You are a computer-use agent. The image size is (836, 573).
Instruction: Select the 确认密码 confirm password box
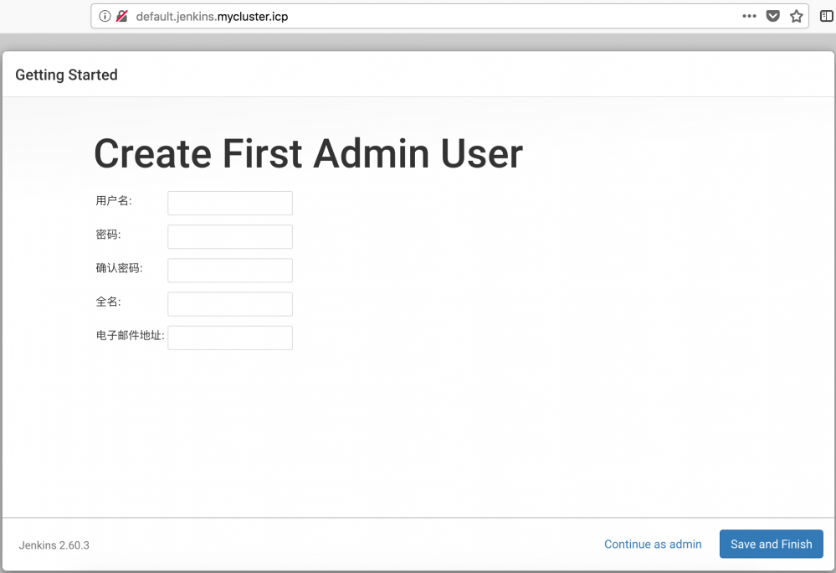point(229,270)
